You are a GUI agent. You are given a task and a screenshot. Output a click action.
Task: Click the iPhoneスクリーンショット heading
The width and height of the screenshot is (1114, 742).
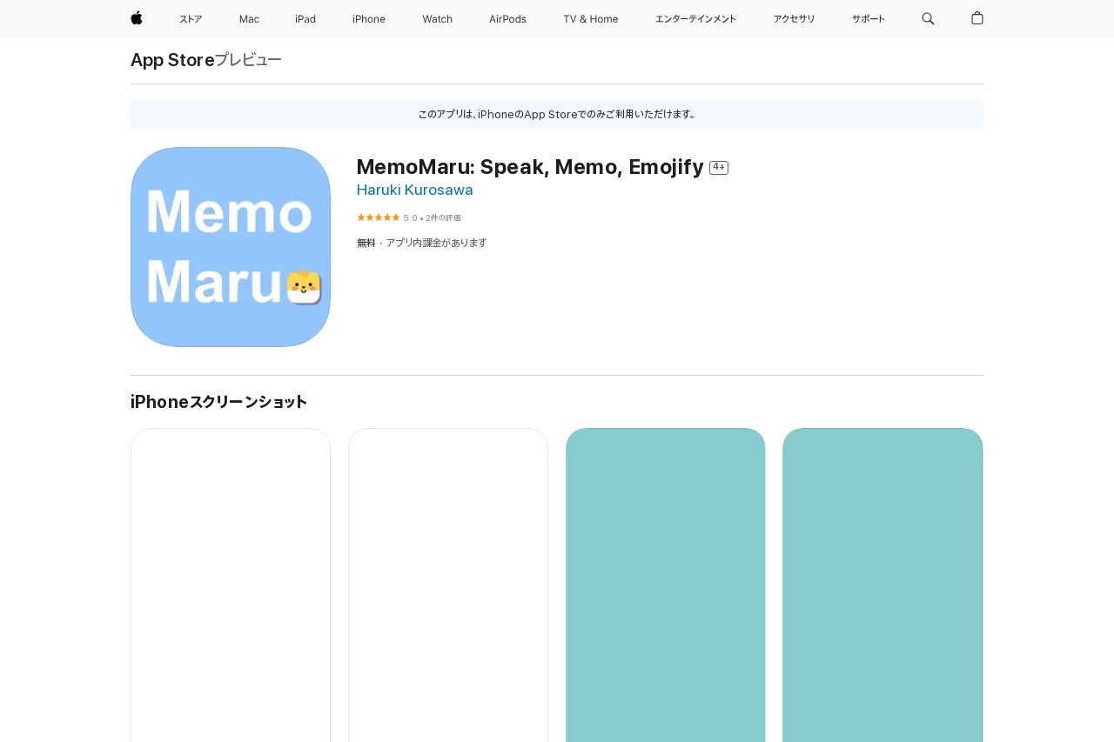tap(218, 402)
